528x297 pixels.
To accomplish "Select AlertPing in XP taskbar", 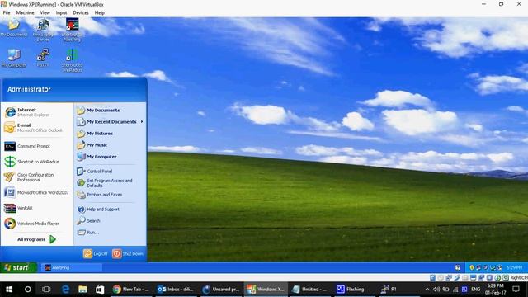I will click(x=72, y=267).
